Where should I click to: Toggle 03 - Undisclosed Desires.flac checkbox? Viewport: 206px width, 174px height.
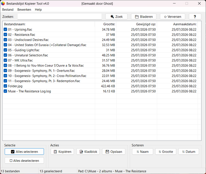(6, 40)
